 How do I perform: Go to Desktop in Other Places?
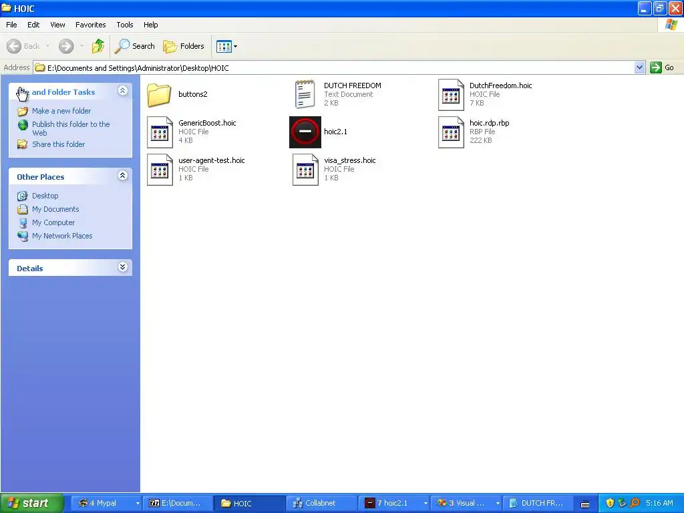45,196
